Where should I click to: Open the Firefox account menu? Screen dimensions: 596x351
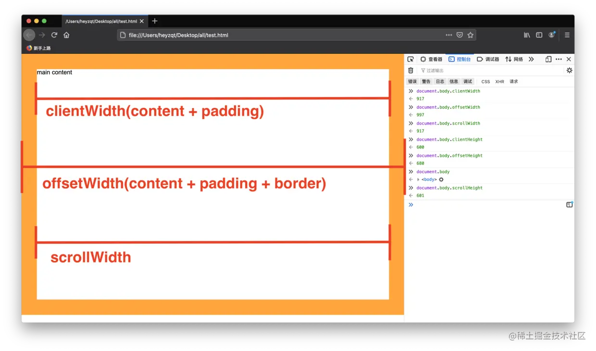click(x=552, y=35)
